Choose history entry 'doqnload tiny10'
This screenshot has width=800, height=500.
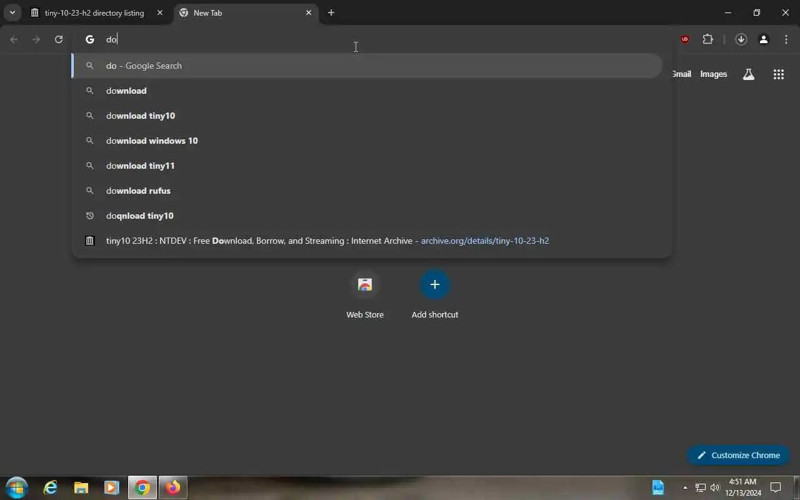pos(367,216)
